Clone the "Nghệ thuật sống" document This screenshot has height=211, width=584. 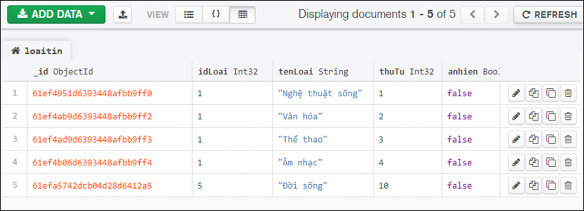point(551,94)
